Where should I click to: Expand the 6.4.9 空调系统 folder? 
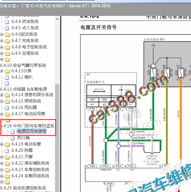tap(2, 53)
